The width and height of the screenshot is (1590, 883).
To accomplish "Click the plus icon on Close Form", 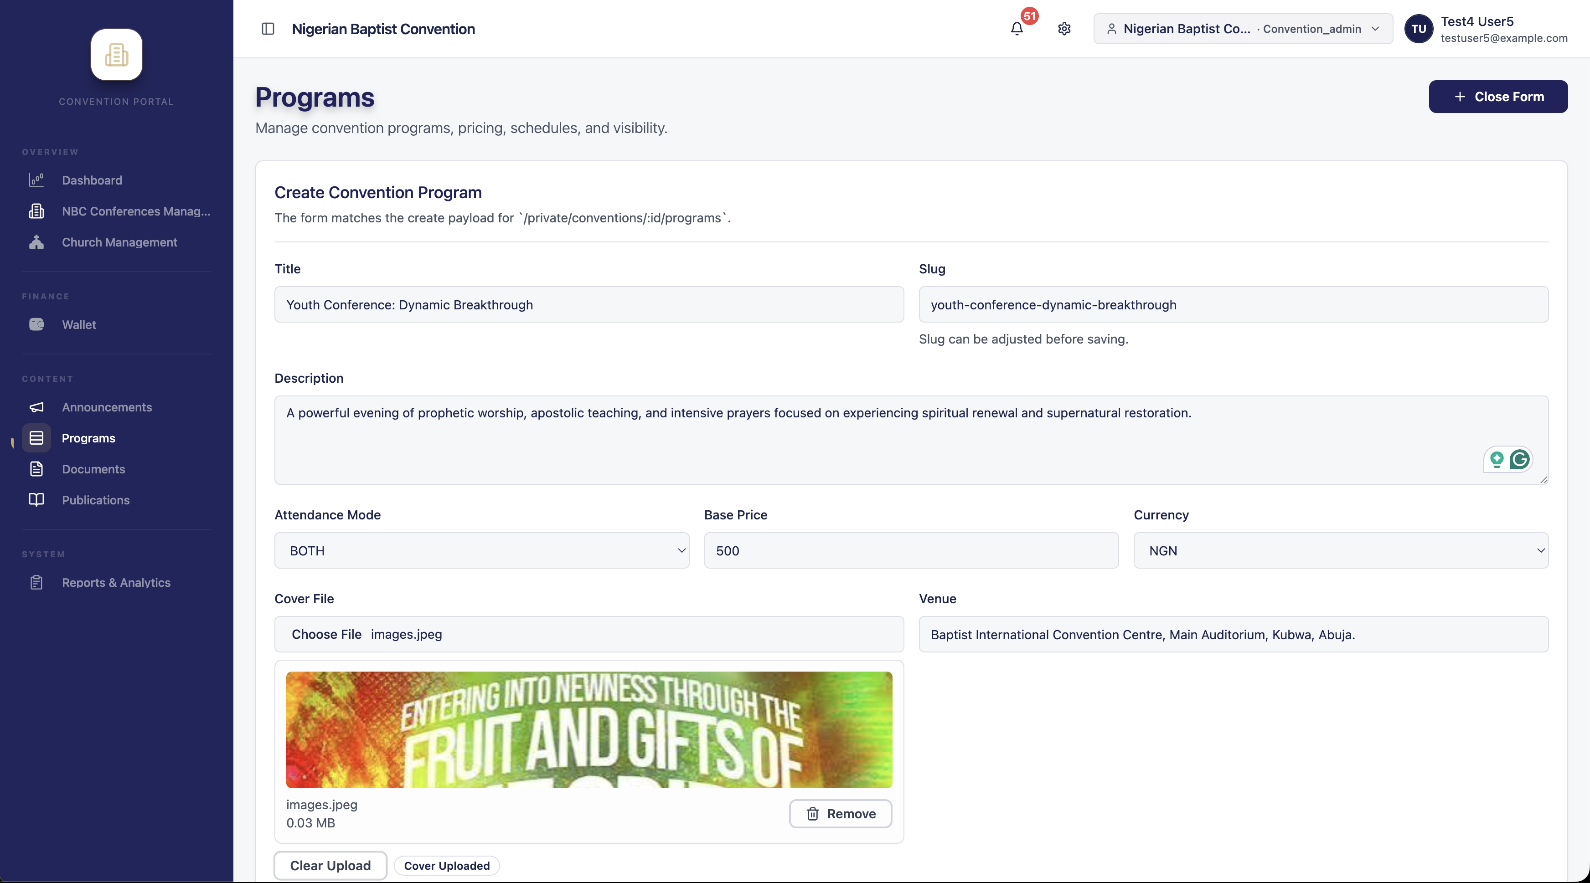I will click(1460, 97).
